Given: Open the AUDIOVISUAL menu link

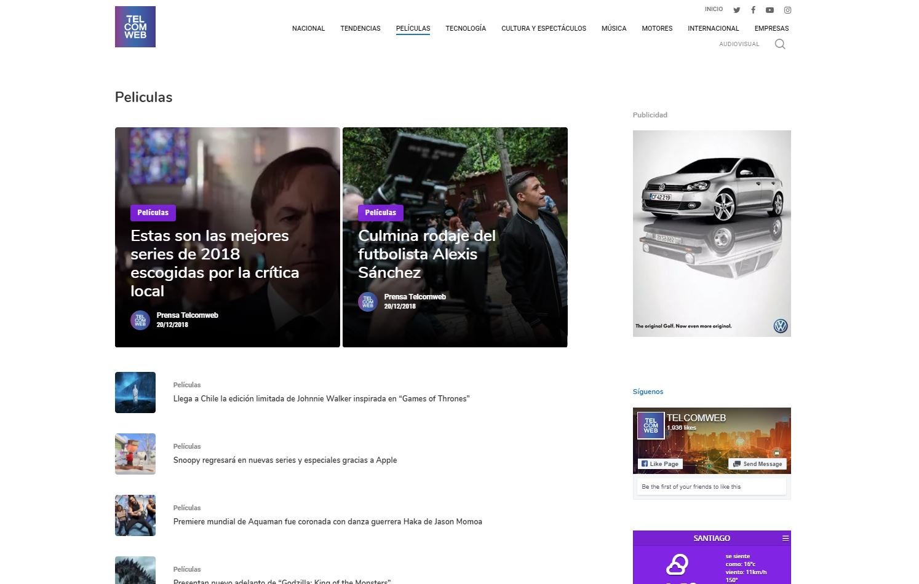Looking at the screenshot, I should [x=739, y=44].
